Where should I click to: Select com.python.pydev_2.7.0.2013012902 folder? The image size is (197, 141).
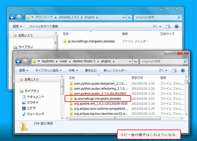pyautogui.click(x=98, y=94)
